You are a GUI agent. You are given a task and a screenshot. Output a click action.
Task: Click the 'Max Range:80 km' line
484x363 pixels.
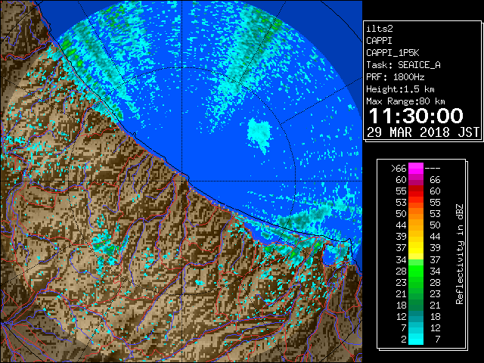tap(405, 101)
